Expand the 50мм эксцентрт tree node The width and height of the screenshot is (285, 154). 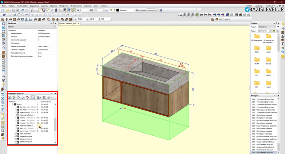[x=15, y=134]
